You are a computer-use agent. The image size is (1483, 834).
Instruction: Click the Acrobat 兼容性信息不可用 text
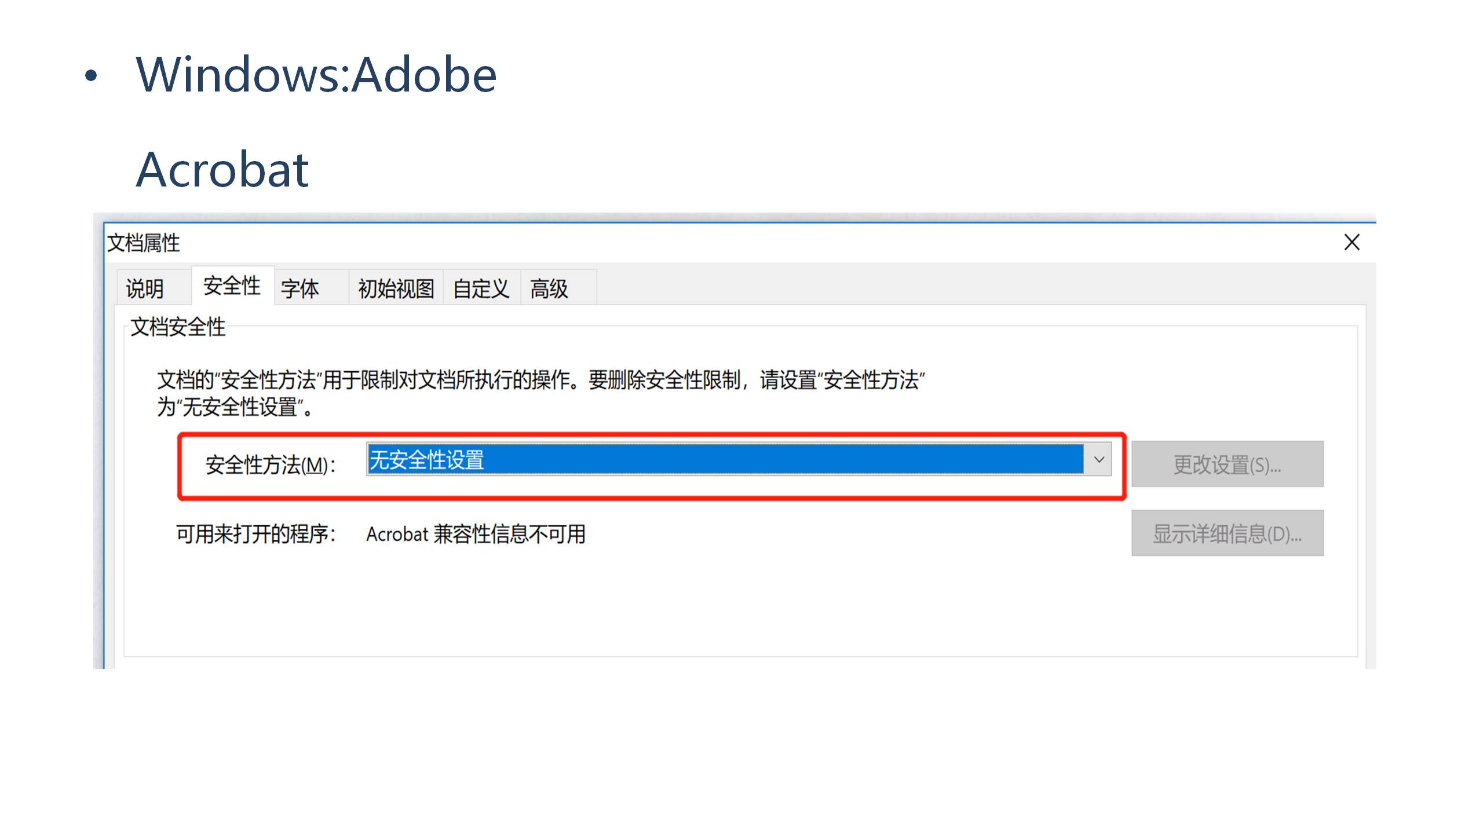click(476, 534)
